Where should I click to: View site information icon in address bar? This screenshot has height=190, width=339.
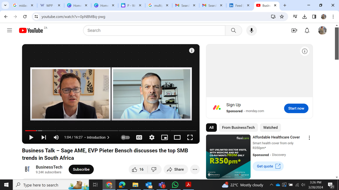[36, 17]
